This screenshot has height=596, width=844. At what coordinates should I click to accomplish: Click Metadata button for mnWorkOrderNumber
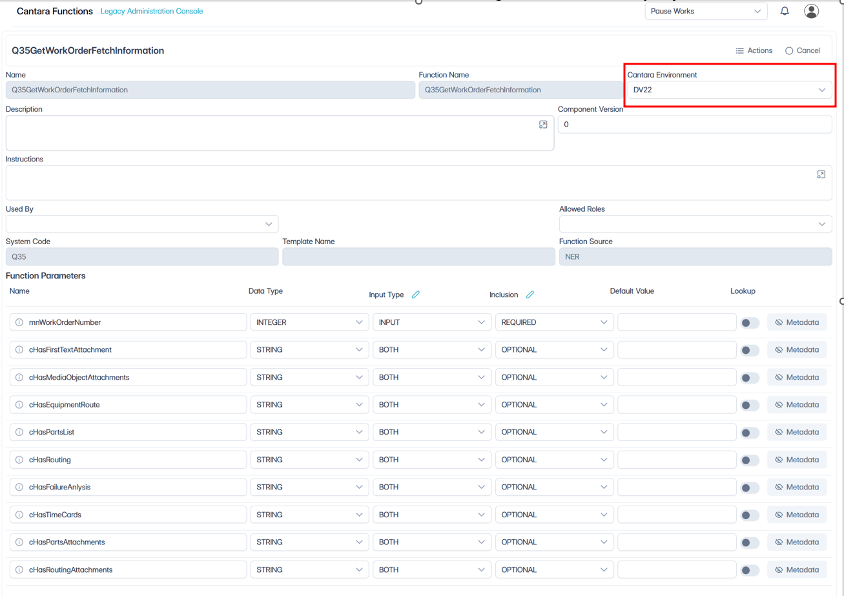click(x=797, y=322)
